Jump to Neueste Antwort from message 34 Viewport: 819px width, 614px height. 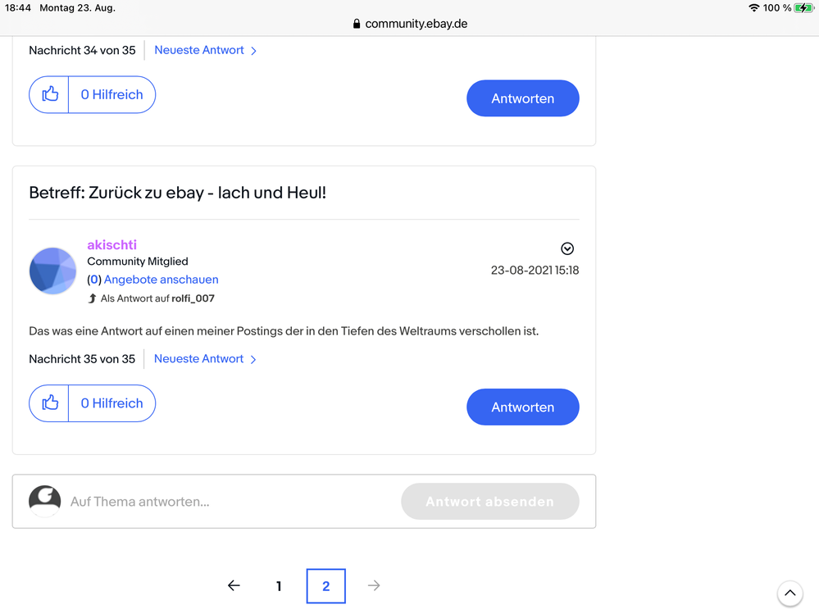click(x=205, y=50)
